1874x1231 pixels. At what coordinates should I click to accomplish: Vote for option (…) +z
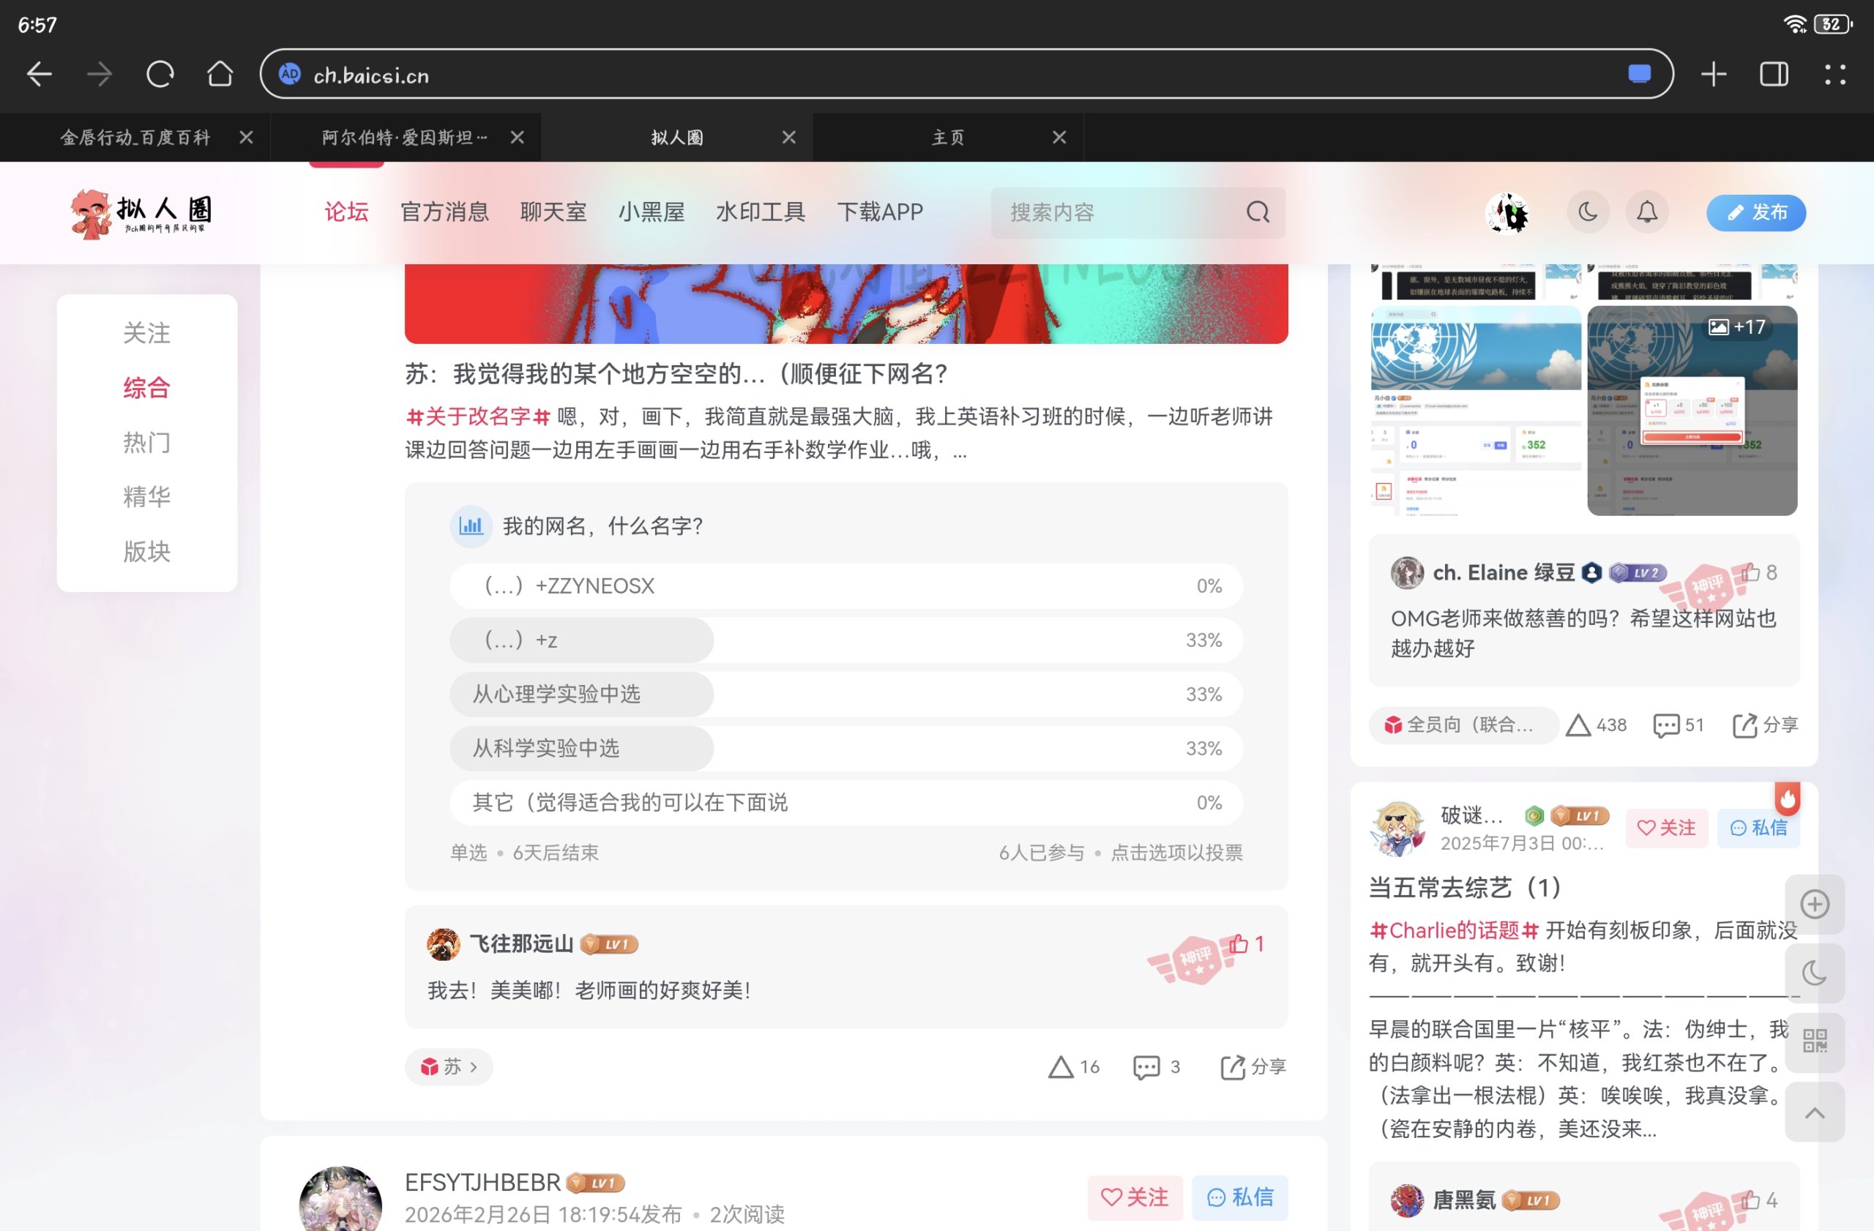point(846,640)
